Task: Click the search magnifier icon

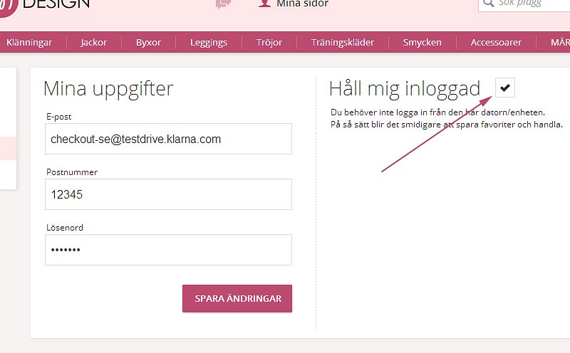Action: point(489,4)
